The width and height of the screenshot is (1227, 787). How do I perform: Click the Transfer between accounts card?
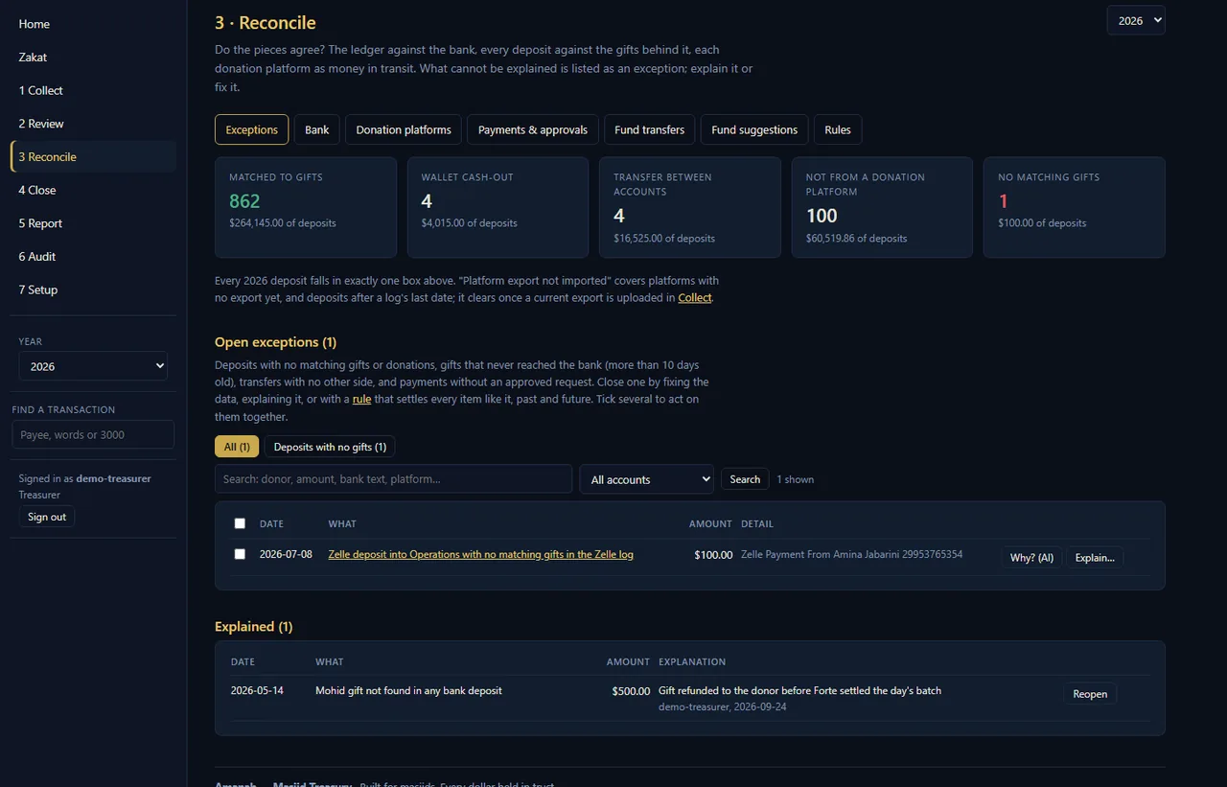coord(690,207)
